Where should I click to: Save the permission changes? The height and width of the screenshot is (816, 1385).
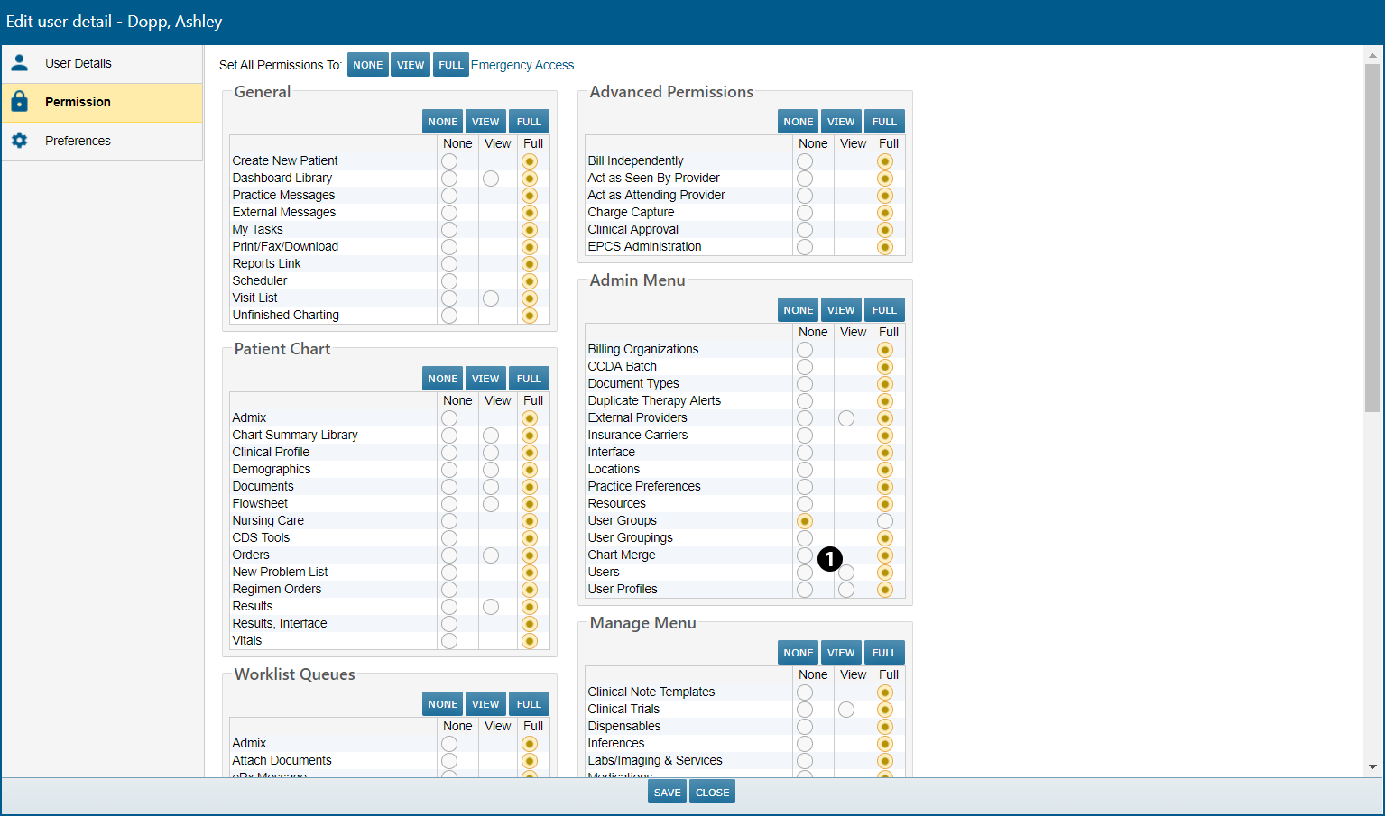[667, 793]
